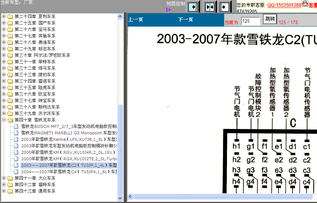
Task: Select 第四十一章 大众车系 chapter
Action: click(35, 178)
